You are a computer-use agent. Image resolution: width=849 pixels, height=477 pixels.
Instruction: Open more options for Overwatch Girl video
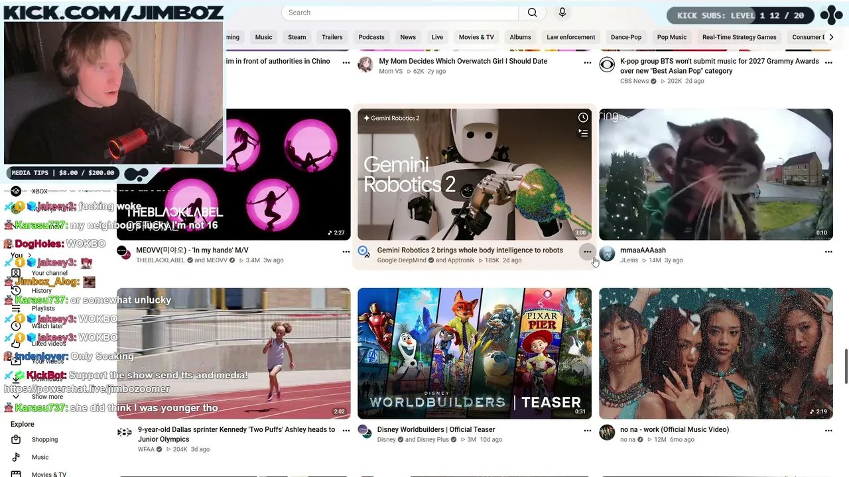point(587,62)
